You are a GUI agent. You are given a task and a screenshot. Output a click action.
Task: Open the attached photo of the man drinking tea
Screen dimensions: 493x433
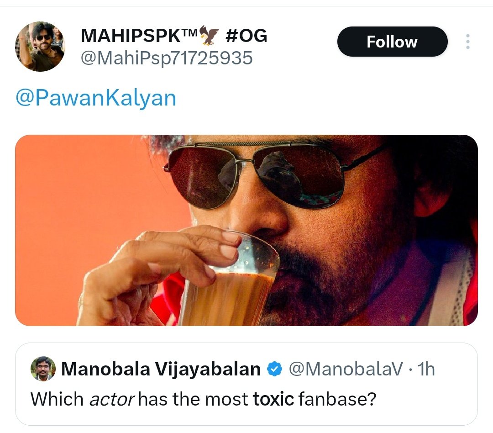(246, 230)
